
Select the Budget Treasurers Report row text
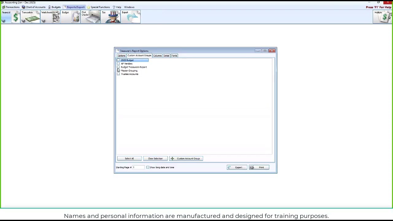pos(134,67)
